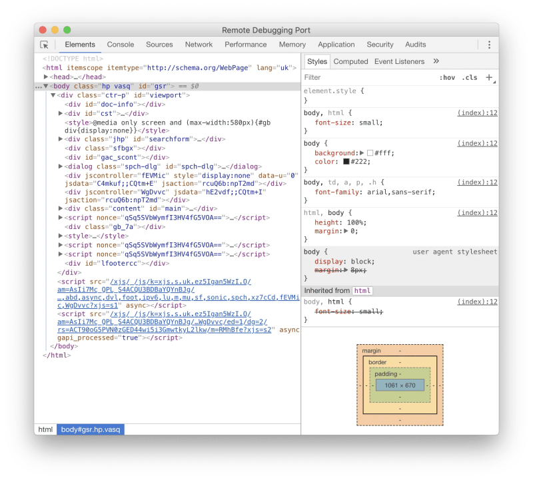Viewport: 533px width, 480px height.
Task: Expand the background property shorthand triangle
Action: pos(362,153)
